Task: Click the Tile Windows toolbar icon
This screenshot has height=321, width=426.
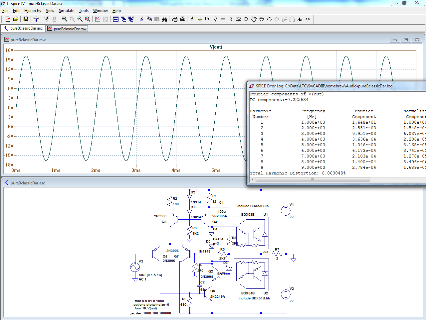Action: 116,19
